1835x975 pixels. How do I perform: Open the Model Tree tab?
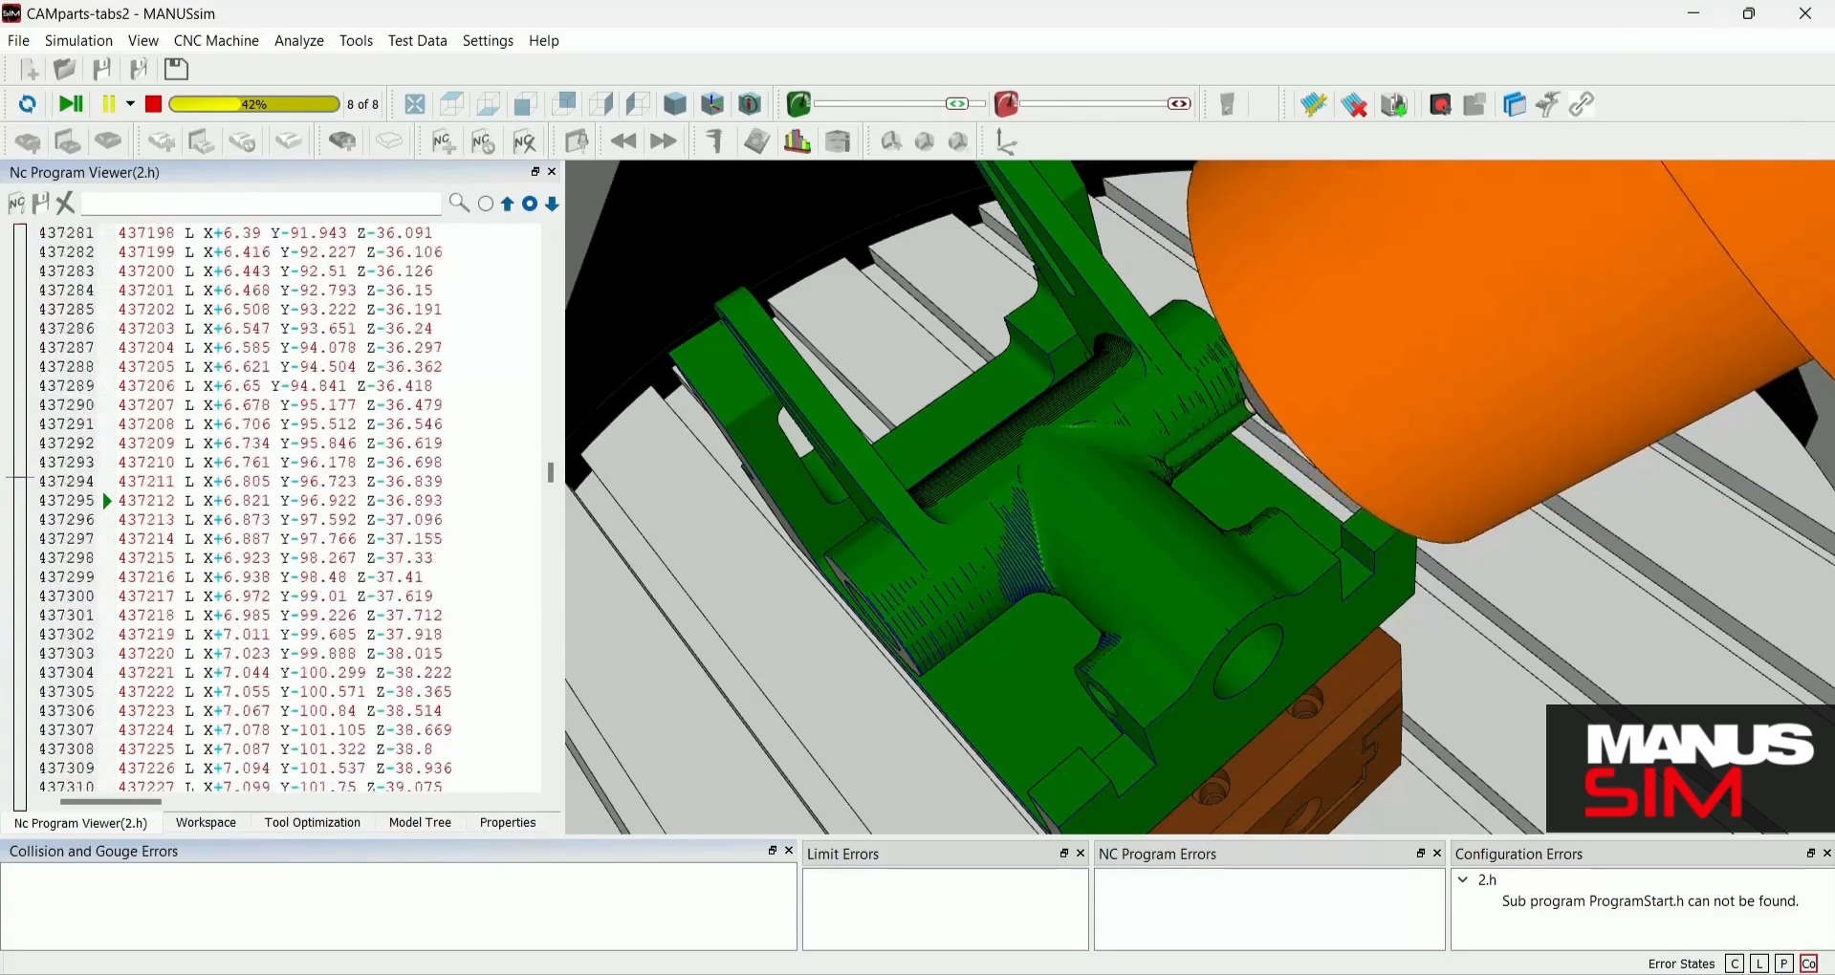(x=420, y=823)
